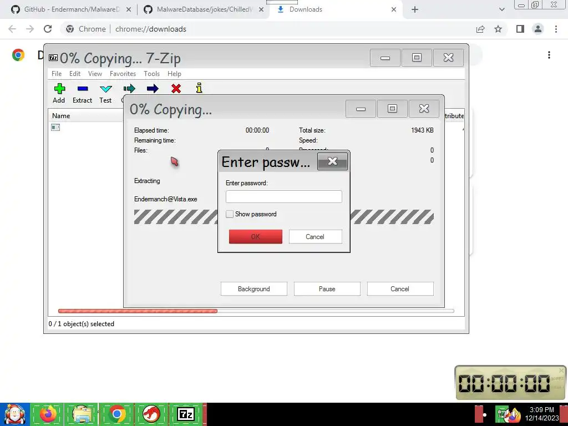Click the yellow Info icon in 7-Zip
This screenshot has width=568, height=426.
[199, 88]
